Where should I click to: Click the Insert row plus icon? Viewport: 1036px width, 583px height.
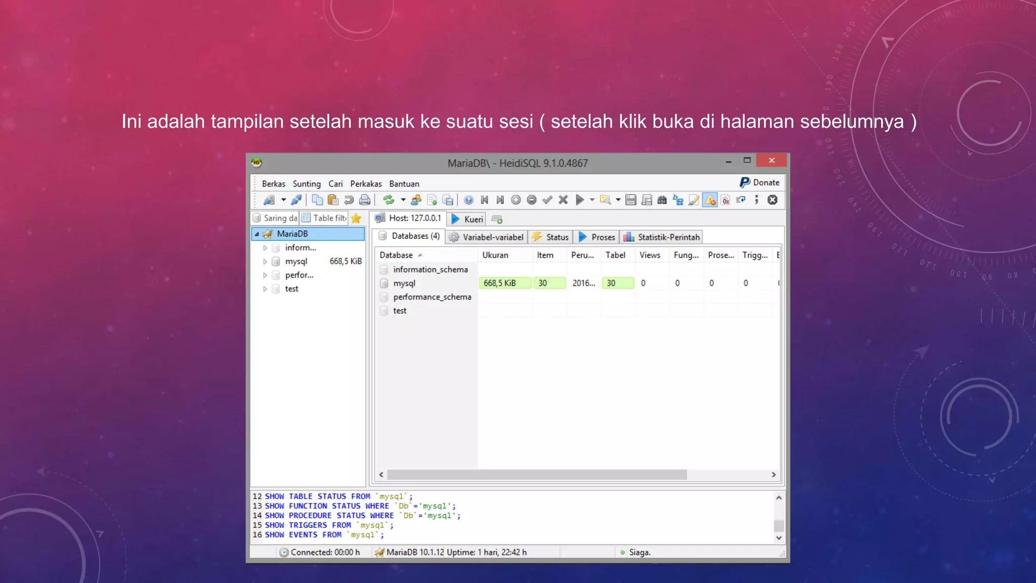(x=516, y=200)
